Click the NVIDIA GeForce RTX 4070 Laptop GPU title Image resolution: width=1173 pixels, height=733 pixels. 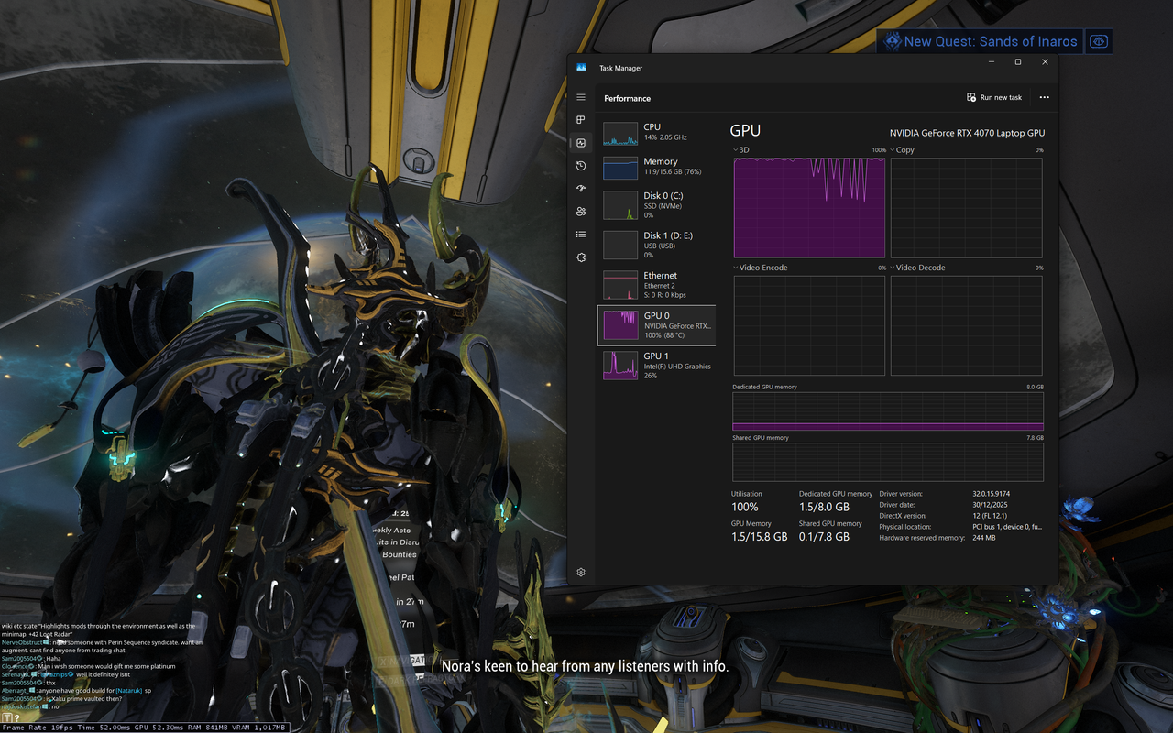967,133
